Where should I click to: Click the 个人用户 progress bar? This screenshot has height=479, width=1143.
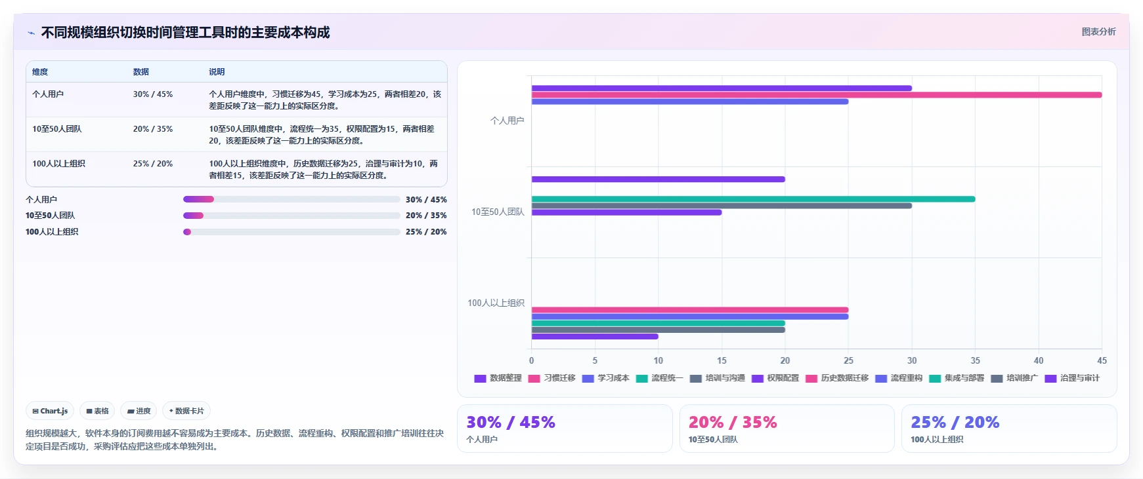(291, 199)
